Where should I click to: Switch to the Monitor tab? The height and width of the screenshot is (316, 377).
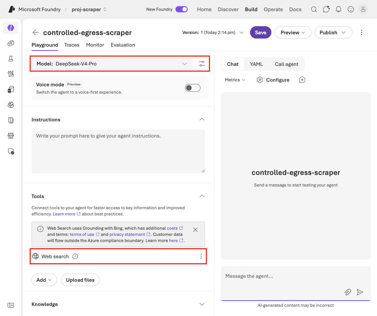pyautogui.click(x=95, y=45)
